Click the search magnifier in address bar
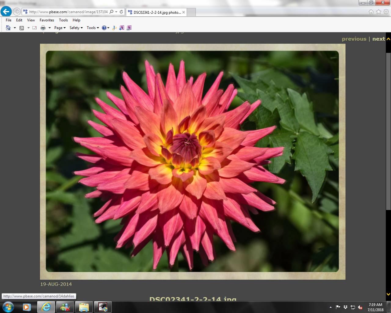The image size is (391, 313). 111,12
